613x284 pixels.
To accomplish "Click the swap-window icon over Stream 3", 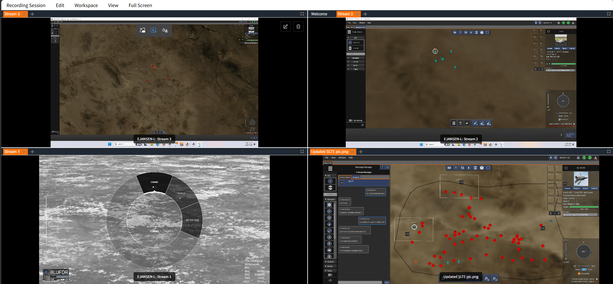I will click(143, 30).
